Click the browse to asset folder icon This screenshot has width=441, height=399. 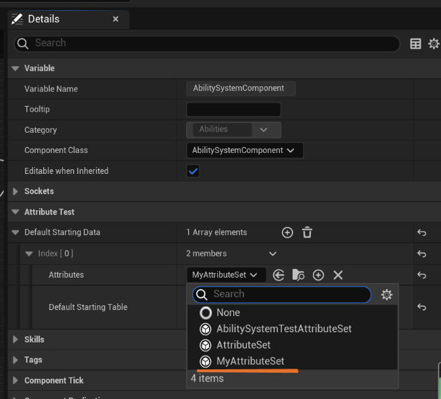point(298,275)
